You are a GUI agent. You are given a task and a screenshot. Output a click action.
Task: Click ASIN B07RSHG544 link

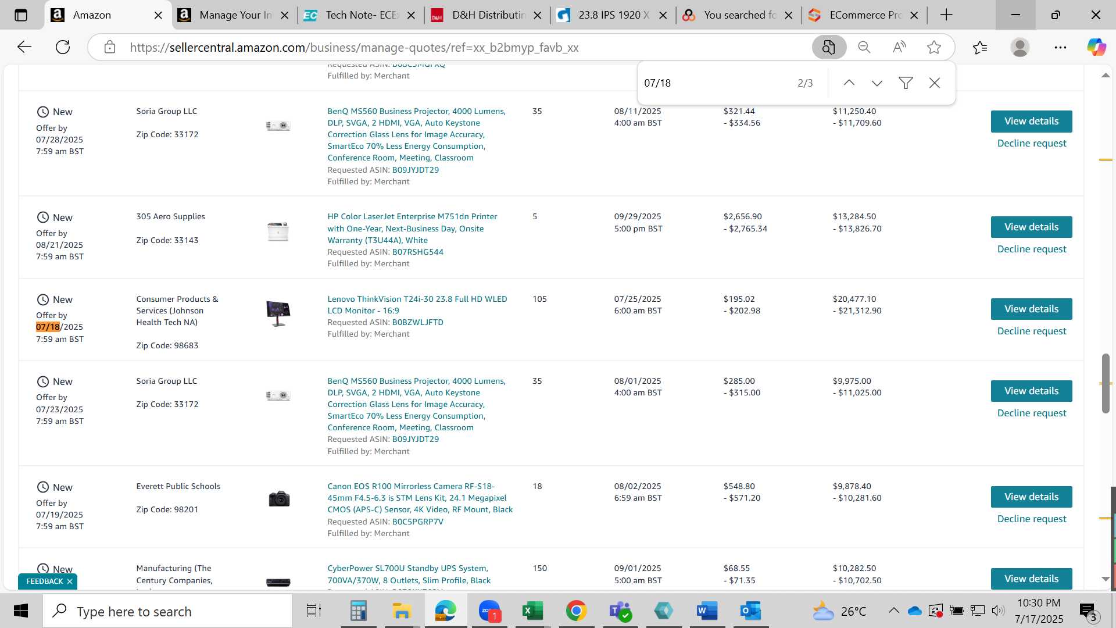click(417, 252)
